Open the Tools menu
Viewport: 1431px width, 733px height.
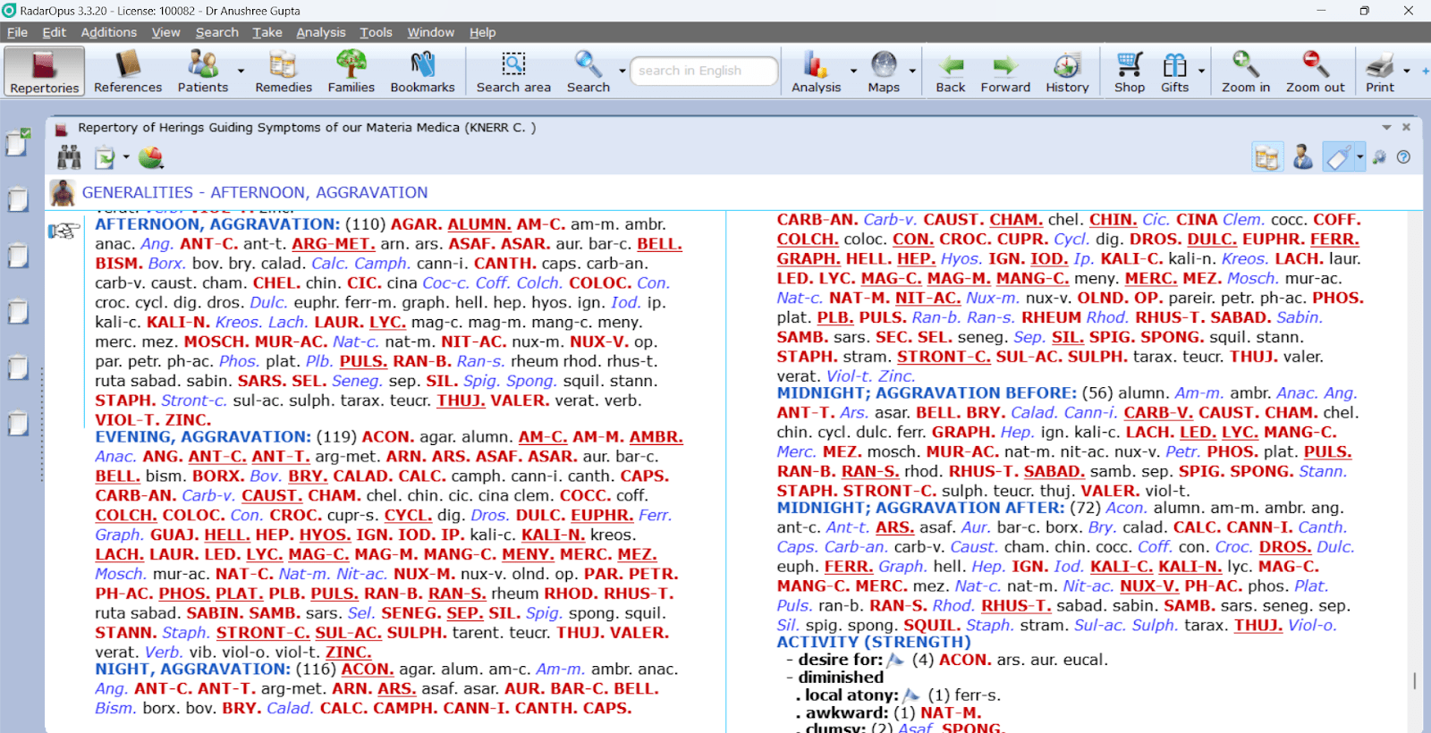[376, 32]
